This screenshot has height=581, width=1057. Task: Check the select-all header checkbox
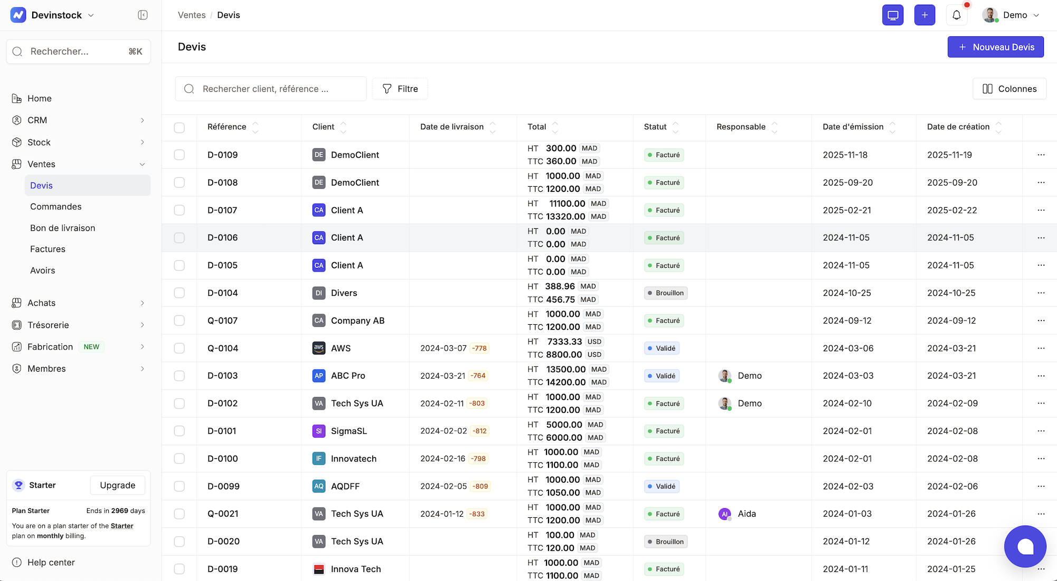click(x=180, y=128)
